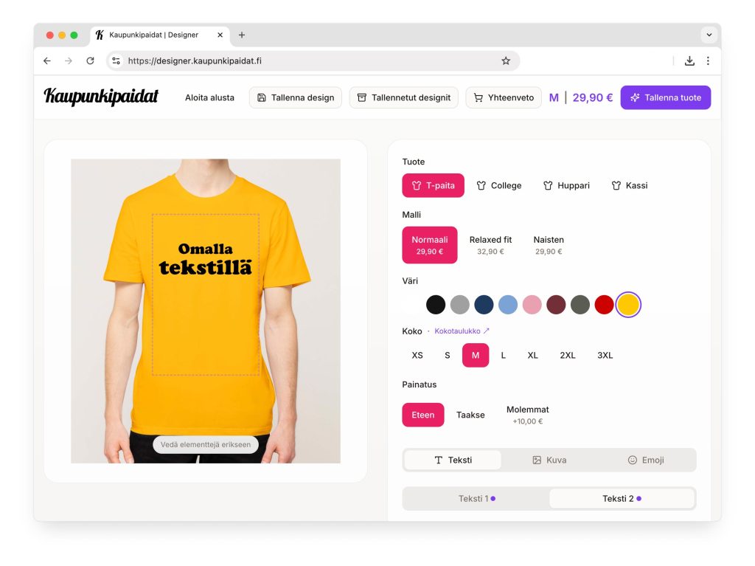Open site info icon in address bar

coord(116,61)
